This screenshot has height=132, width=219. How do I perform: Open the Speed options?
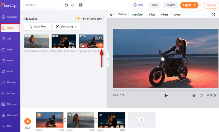click(x=177, y=14)
